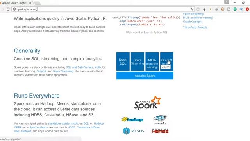Follow the SQL and DataFrames link
Viewport: 250px width, 141px height.
tap(79, 67)
